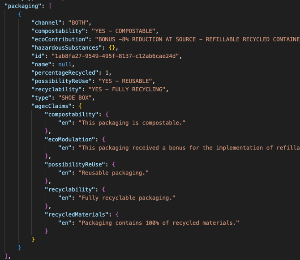Click the "YES - COMPOSTABLE" string value
This screenshot has height=260, width=300.
pyautogui.click(x=124, y=31)
